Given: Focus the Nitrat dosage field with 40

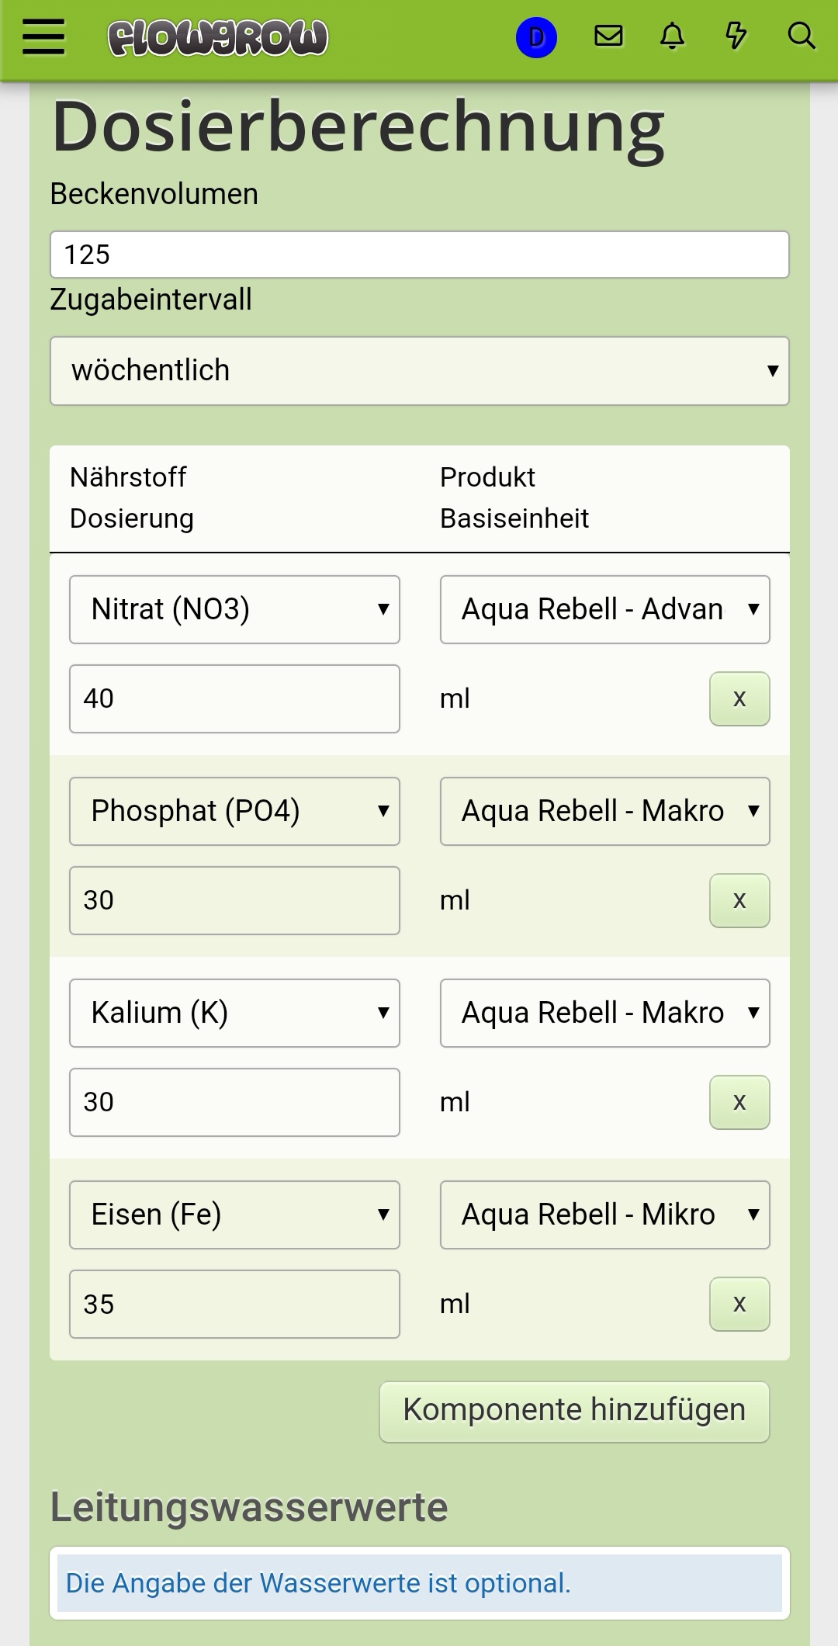Looking at the screenshot, I should (234, 698).
